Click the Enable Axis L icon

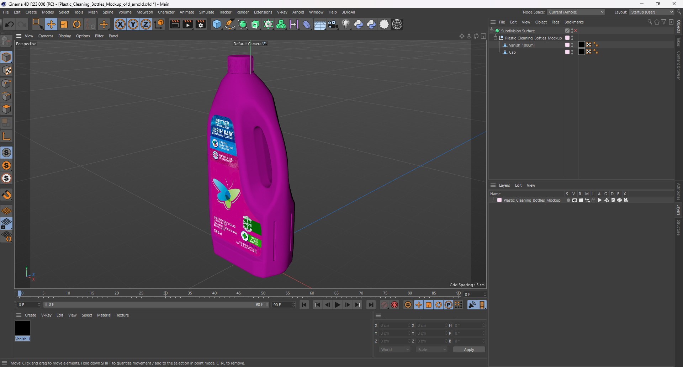click(6, 136)
